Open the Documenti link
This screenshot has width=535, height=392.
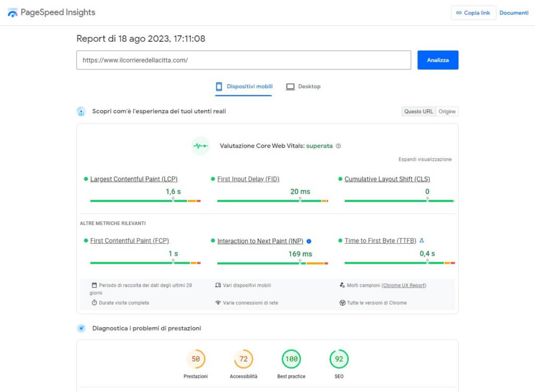coord(514,13)
